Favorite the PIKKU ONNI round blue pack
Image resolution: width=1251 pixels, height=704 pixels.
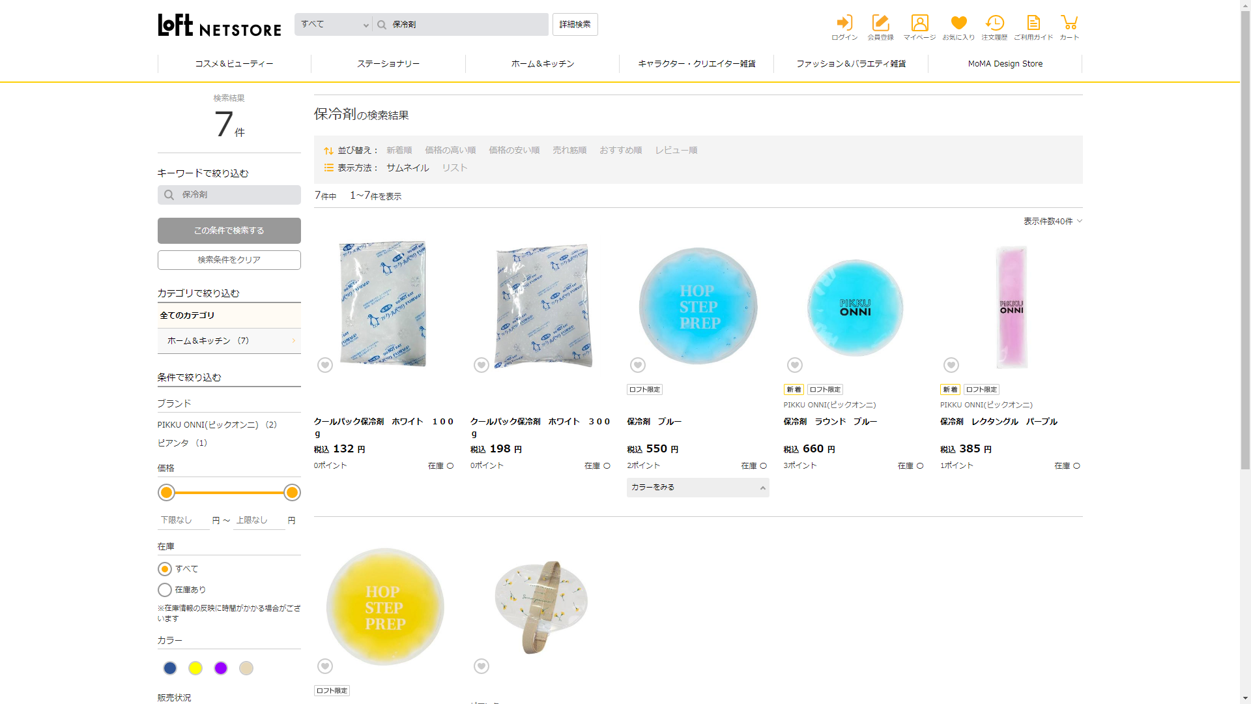pyautogui.click(x=794, y=365)
